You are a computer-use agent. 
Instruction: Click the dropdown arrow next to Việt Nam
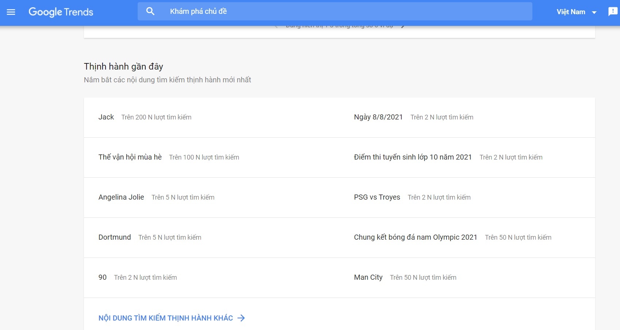tap(594, 12)
